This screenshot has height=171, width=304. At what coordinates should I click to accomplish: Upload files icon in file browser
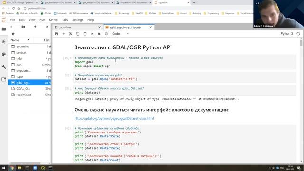coord(35,27)
